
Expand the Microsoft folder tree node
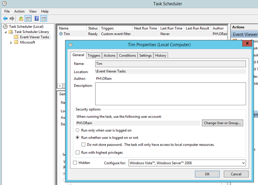[x=11, y=43]
